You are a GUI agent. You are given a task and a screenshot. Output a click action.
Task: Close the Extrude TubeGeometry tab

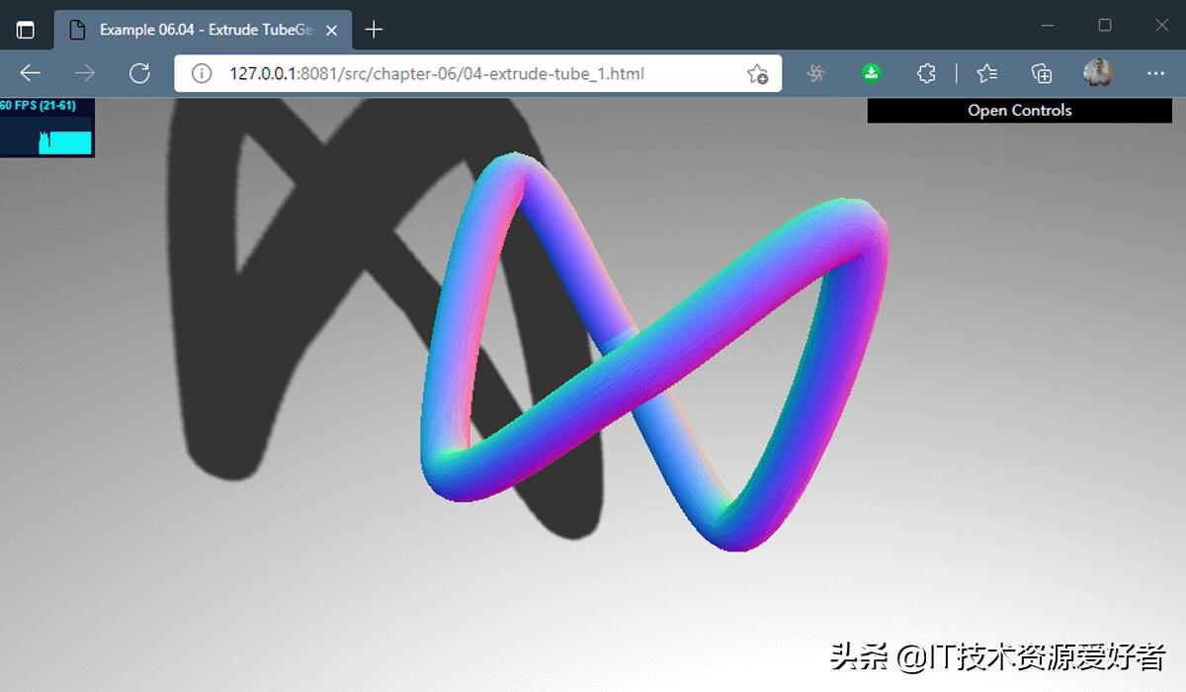(333, 30)
